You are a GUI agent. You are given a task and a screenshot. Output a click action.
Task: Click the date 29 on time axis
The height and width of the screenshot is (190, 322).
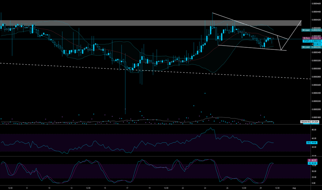(x=261, y=188)
